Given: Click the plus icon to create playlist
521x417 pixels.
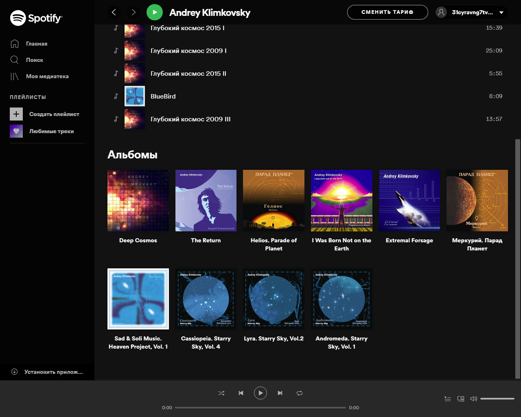Looking at the screenshot, I should (x=16, y=114).
